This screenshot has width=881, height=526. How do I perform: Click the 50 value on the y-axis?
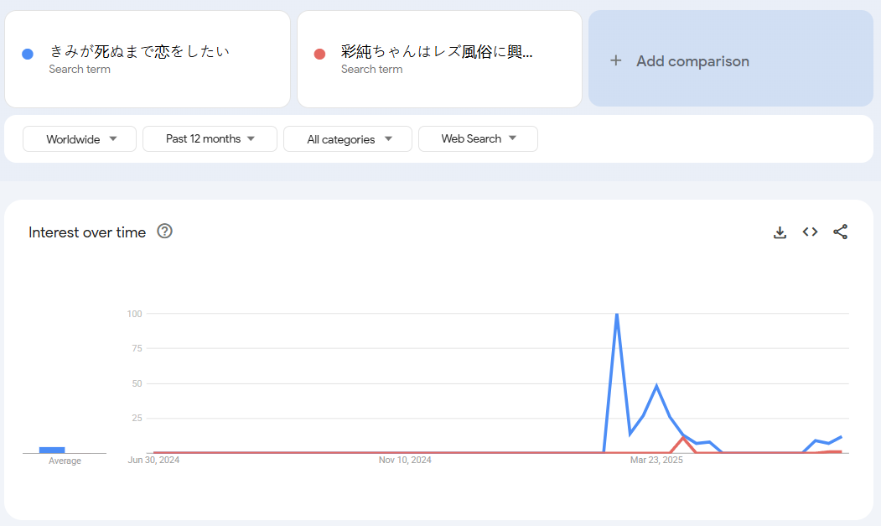(137, 383)
